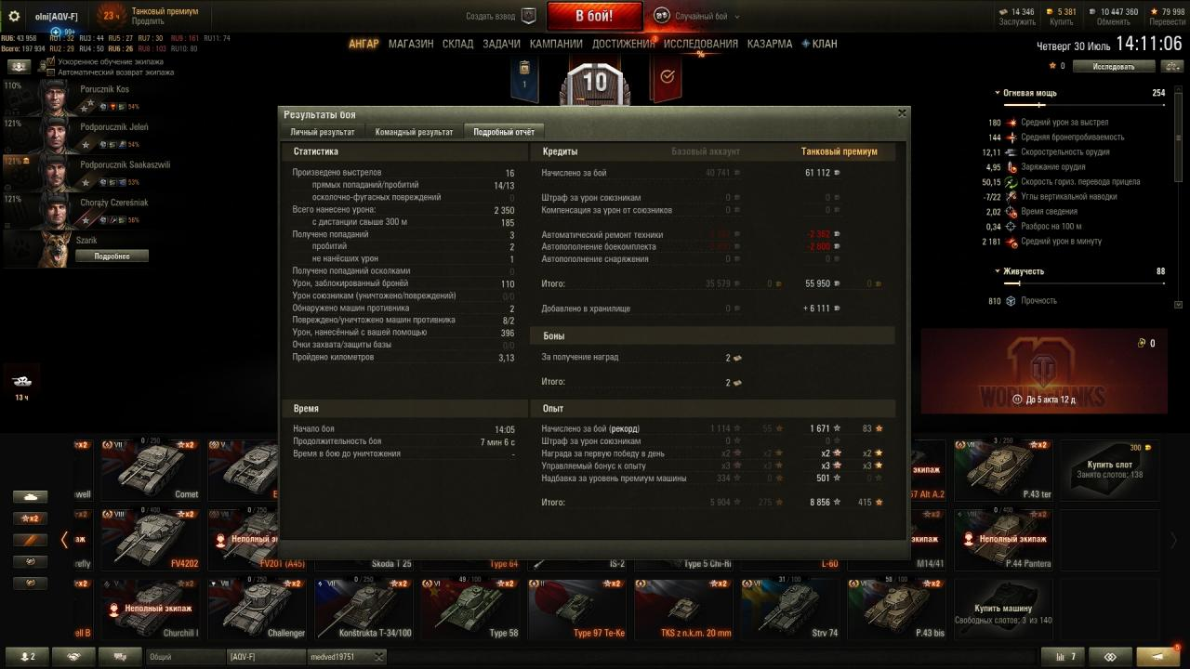Toggle the orange stripe carousel filter
Viewport: 1190px width, 669px height.
(x=30, y=540)
